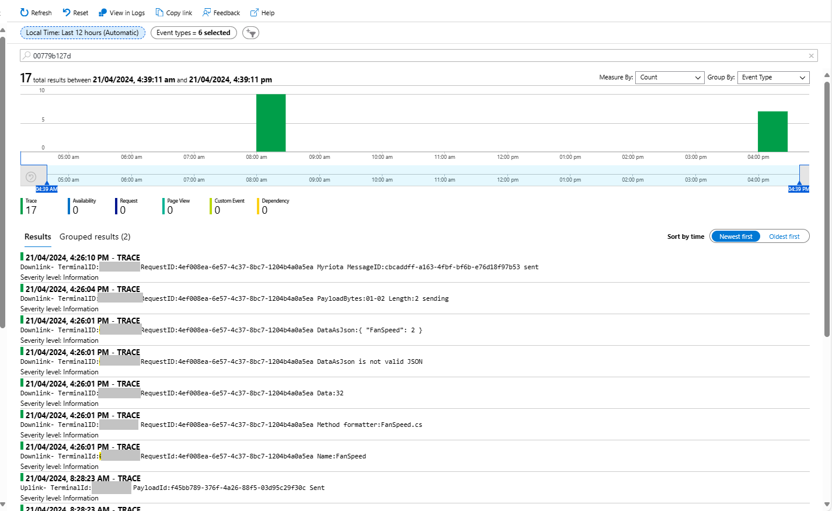
Task: Open the Event types filter pill
Action: 193,33
